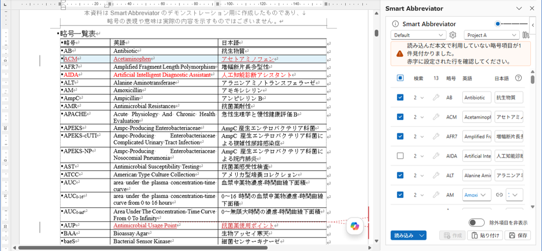Viewport: 542px width, 251px height.
Task: Click the 保存 button
Action: tap(517, 236)
